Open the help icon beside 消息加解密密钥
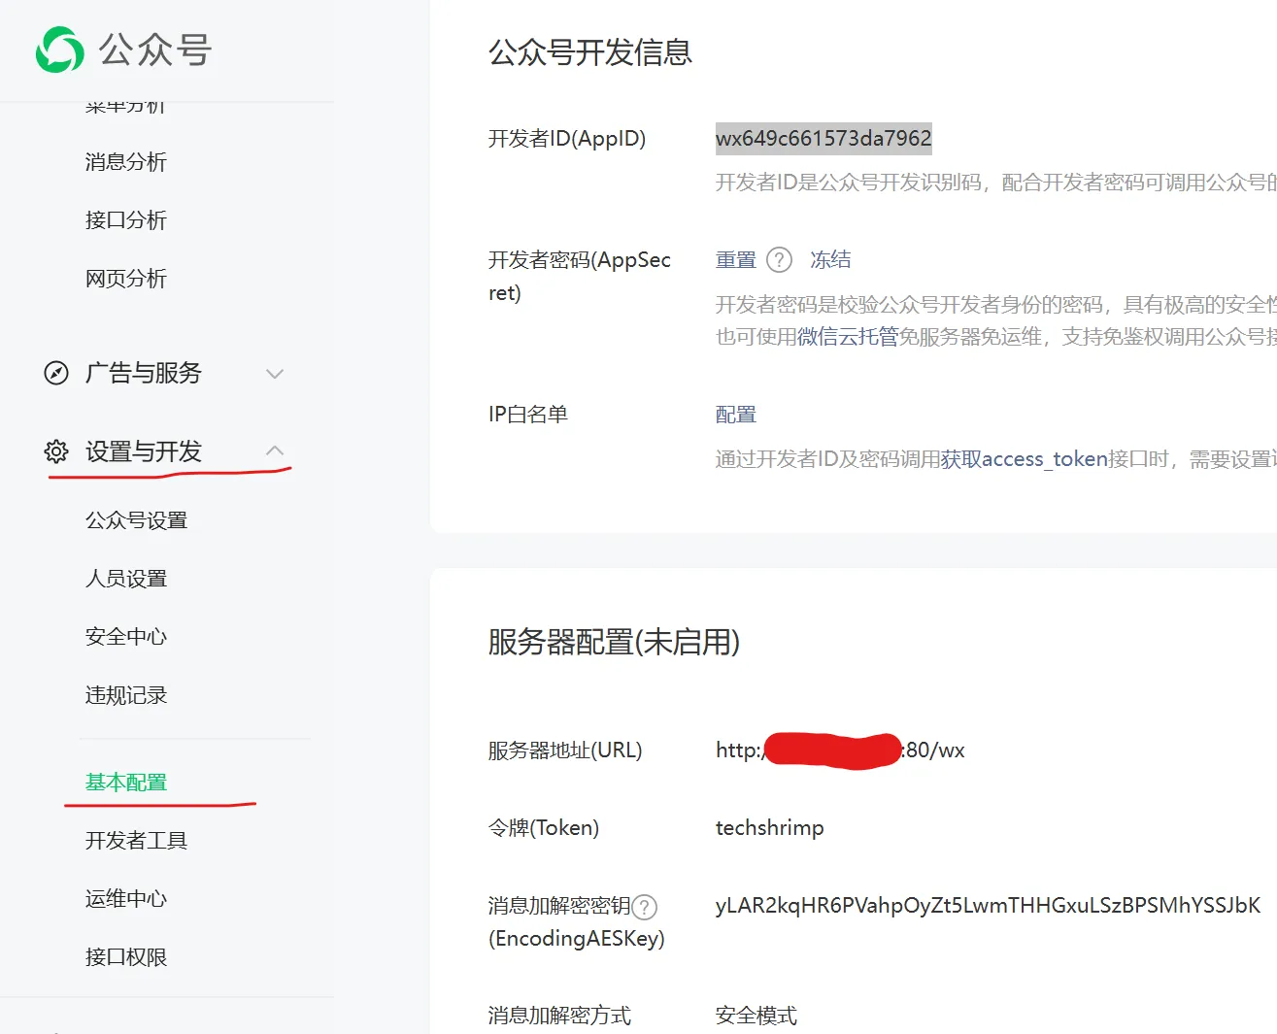 [x=645, y=907]
